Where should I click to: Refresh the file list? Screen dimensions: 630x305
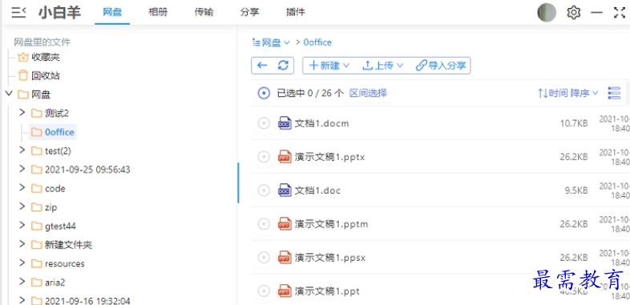283,66
